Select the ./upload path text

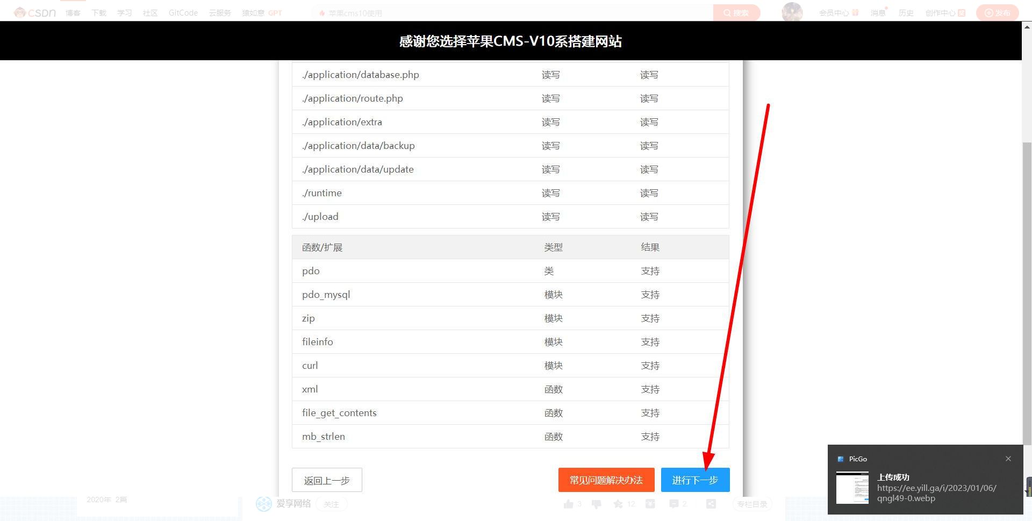pos(320,217)
